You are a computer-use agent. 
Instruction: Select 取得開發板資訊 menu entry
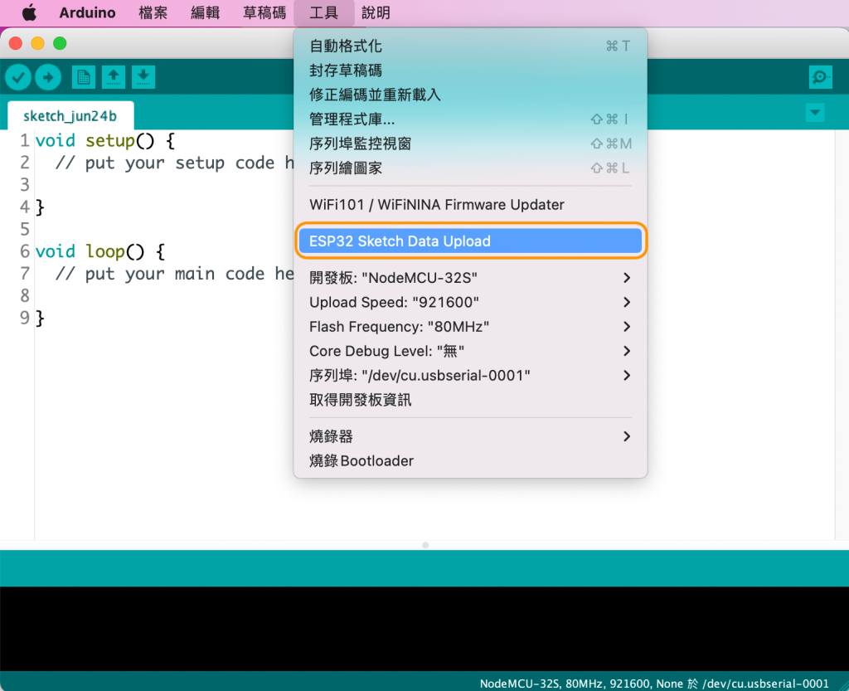470,400
